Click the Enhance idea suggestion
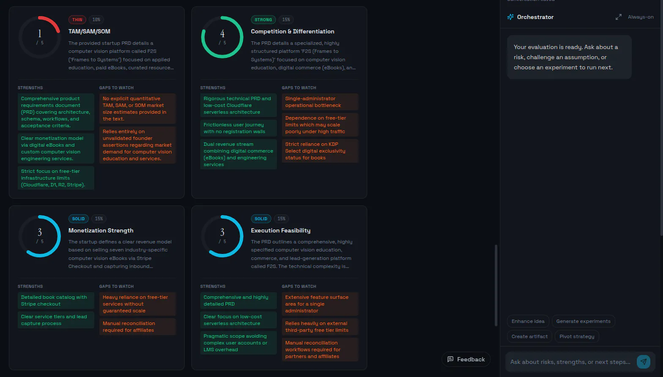This screenshot has height=377, width=663. pos(528,321)
